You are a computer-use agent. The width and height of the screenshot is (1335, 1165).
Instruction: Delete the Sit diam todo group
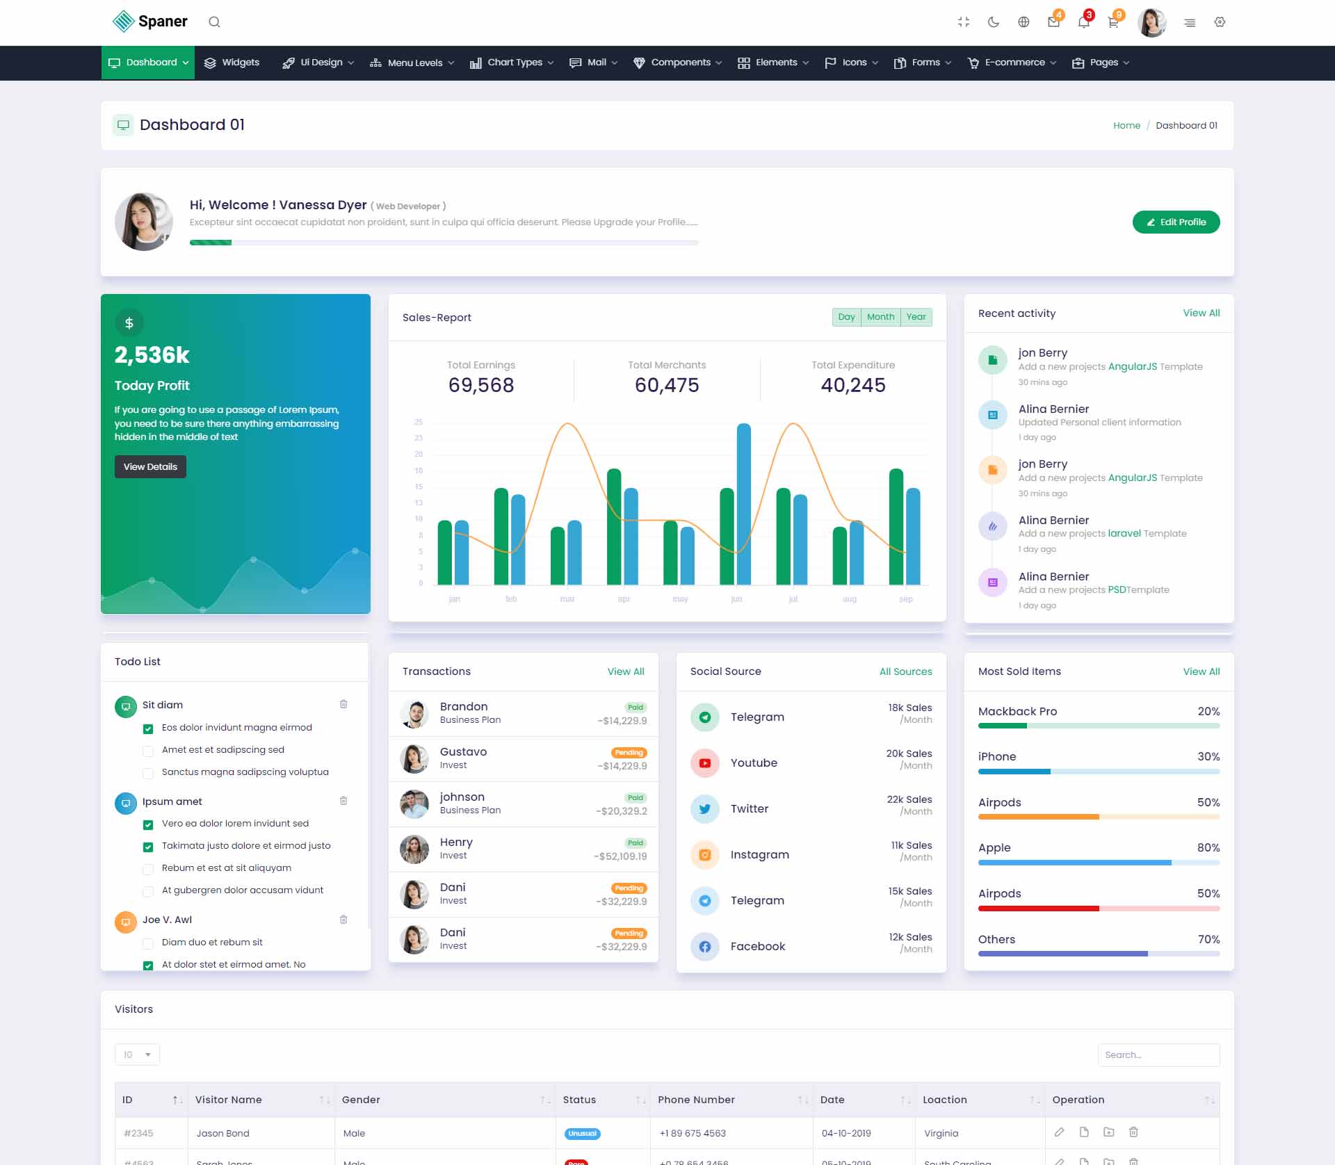(343, 704)
